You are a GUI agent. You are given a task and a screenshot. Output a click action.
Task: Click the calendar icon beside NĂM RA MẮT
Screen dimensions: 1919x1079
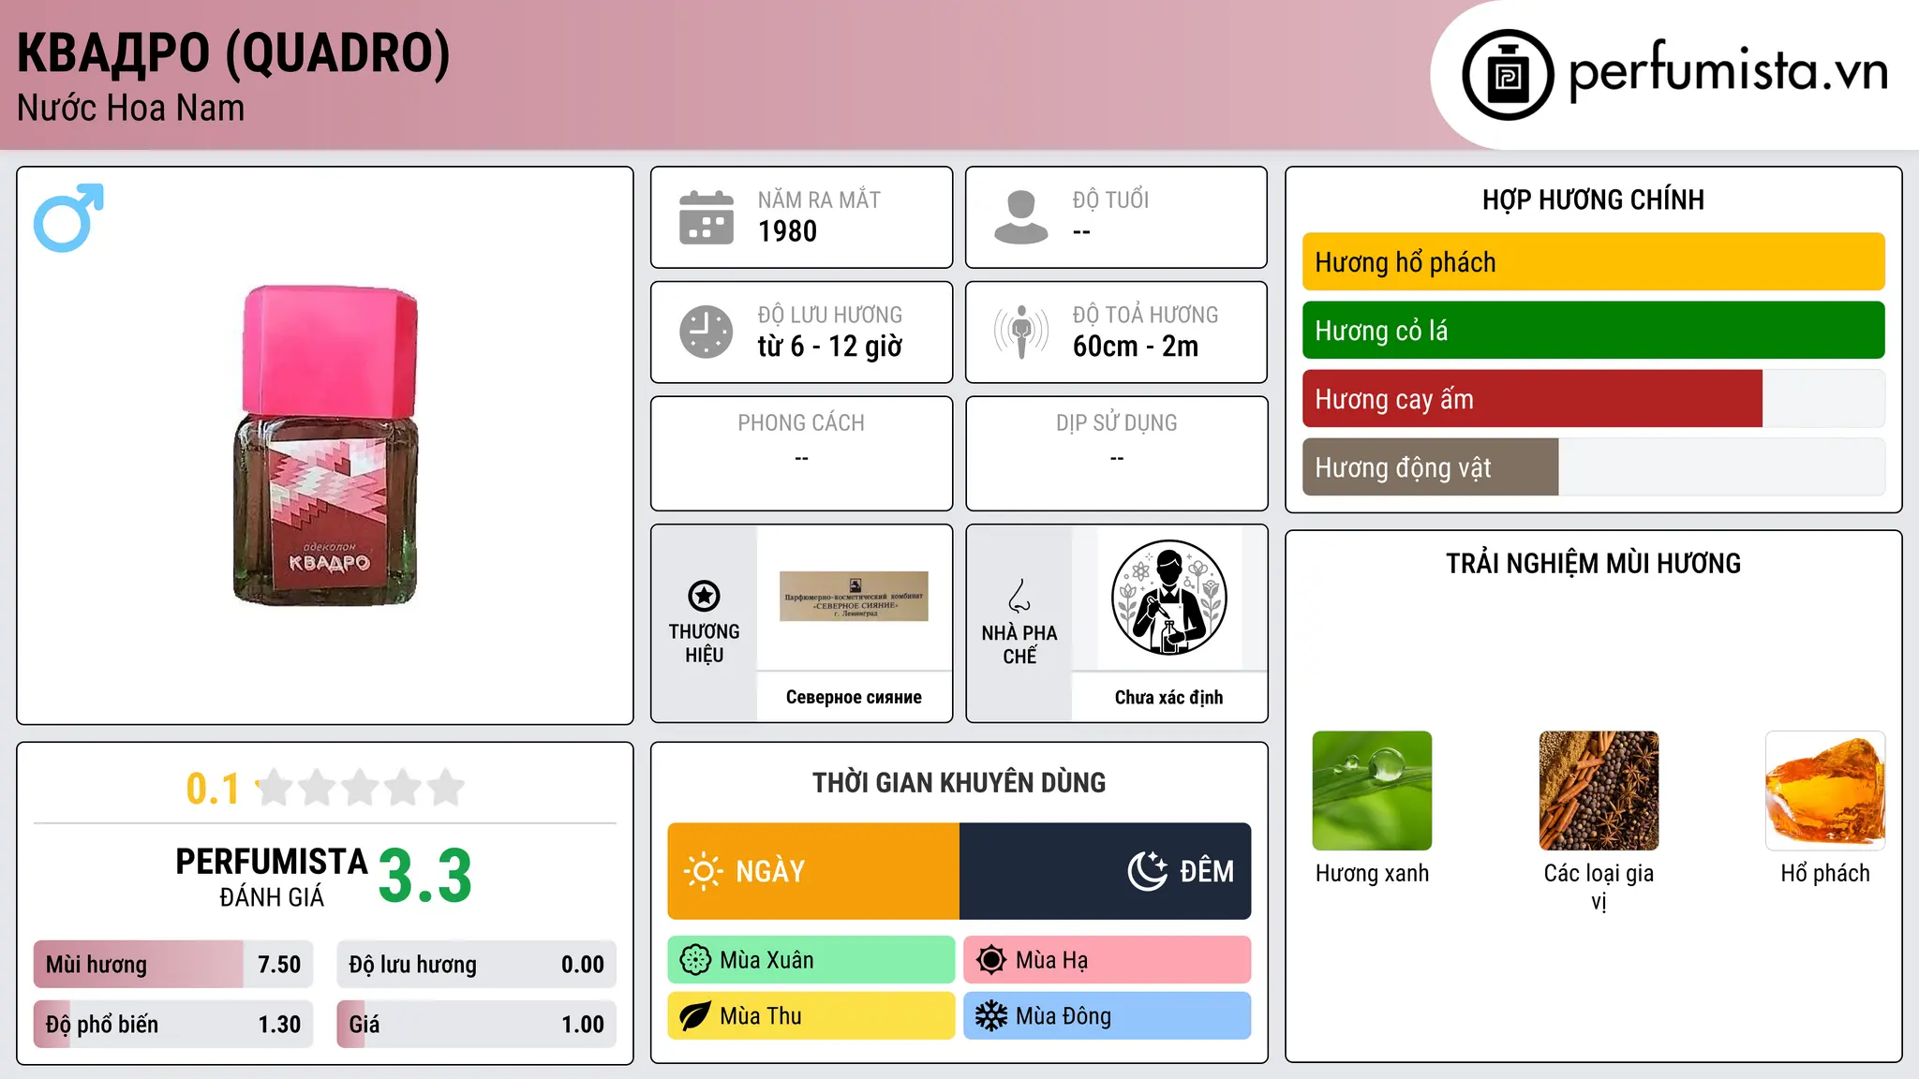tap(707, 217)
